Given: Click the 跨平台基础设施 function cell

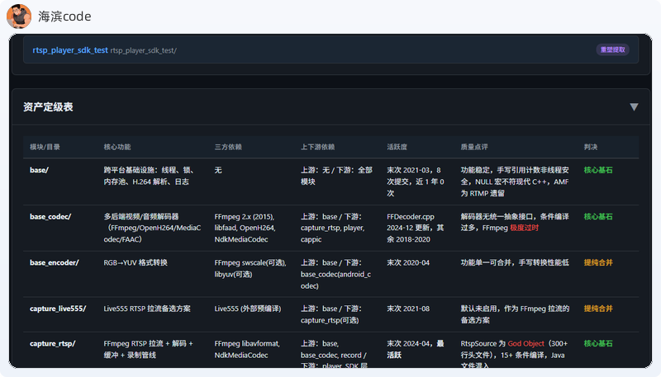Looking at the screenshot, I should (x=149, y=176).
